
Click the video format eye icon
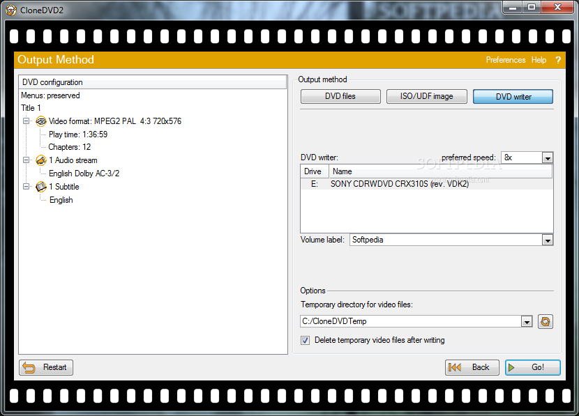point(41,121)
